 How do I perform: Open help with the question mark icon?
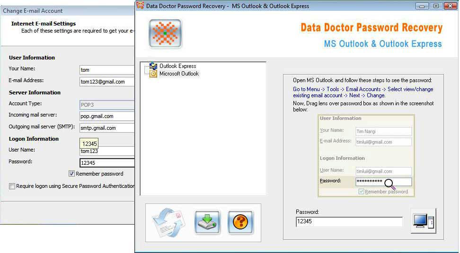[x=240, y=222]
